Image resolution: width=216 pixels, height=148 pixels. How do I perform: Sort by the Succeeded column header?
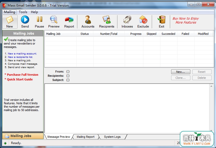[x=169, y=34]
